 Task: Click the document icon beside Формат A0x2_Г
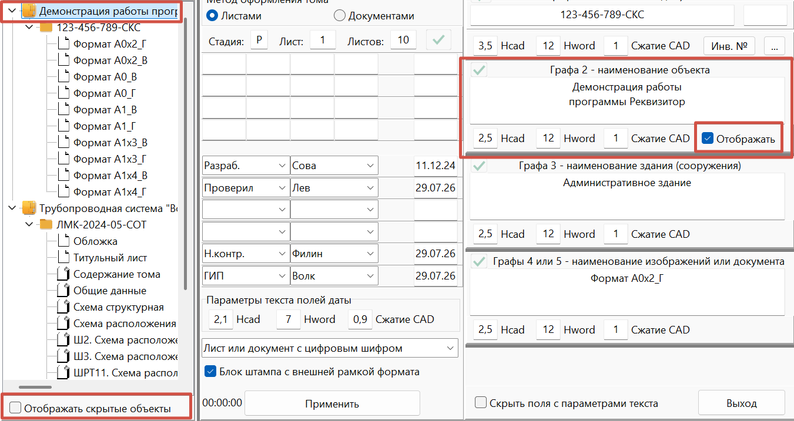tap(64, 44)
